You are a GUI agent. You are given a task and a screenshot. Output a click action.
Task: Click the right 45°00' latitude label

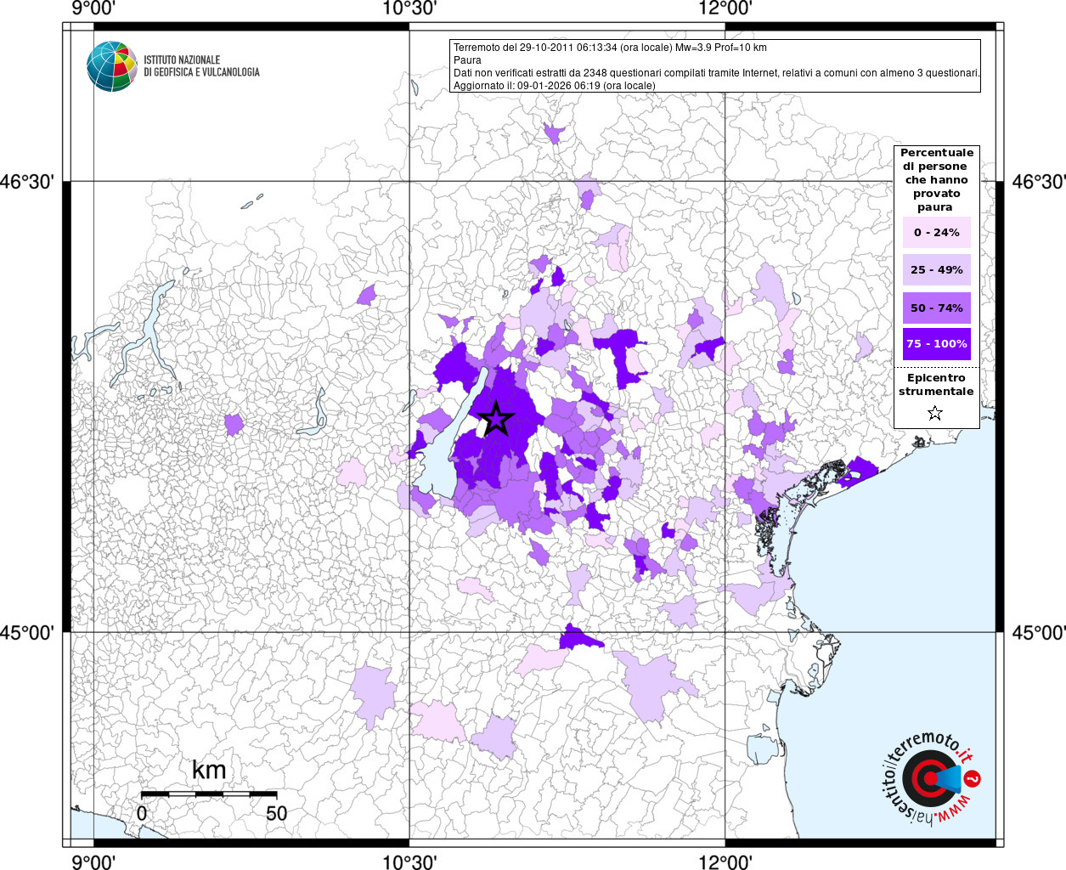[1038, 633]
